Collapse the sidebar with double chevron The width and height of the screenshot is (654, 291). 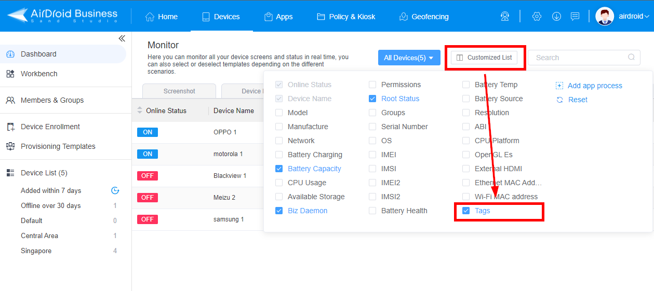click(122, 38)
